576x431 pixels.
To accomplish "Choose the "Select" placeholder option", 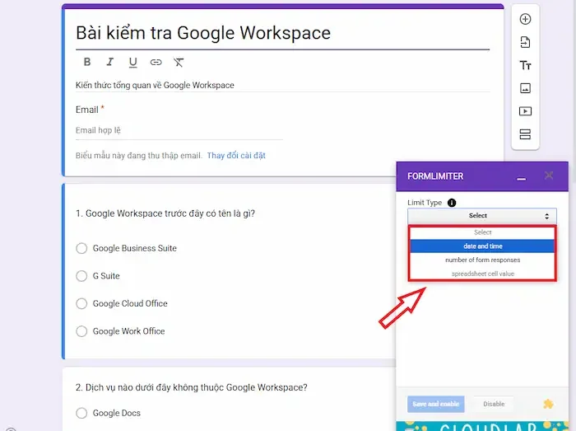I will (482, 232).
